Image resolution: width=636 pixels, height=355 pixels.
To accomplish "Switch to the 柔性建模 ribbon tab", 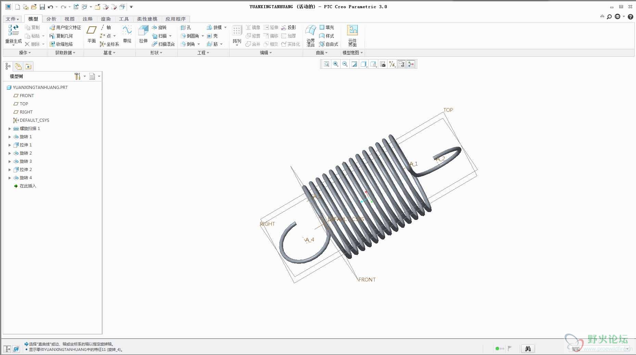I will (147, 19).
